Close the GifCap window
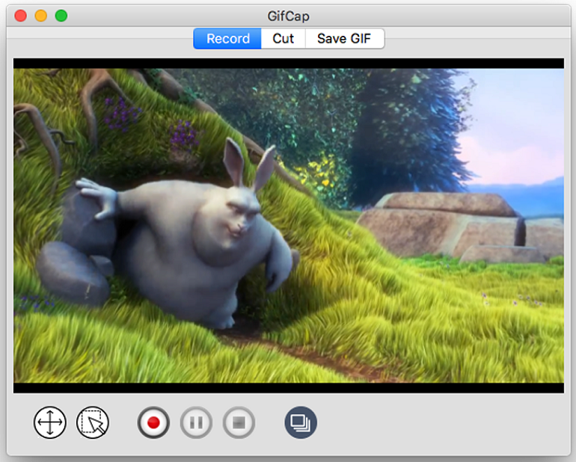Viewport: 576px width, 462px height. point(21,16)
